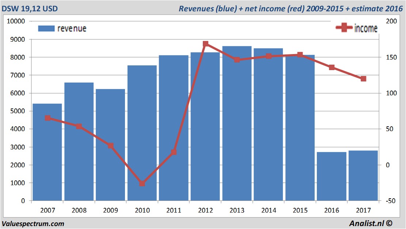
Task: Click the 'DSW 19,12 USD' title text
Action: coord(30,8)
